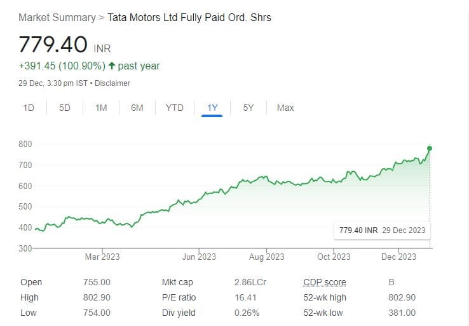Click the 779.40 INR price tooltip

point(382,230)
